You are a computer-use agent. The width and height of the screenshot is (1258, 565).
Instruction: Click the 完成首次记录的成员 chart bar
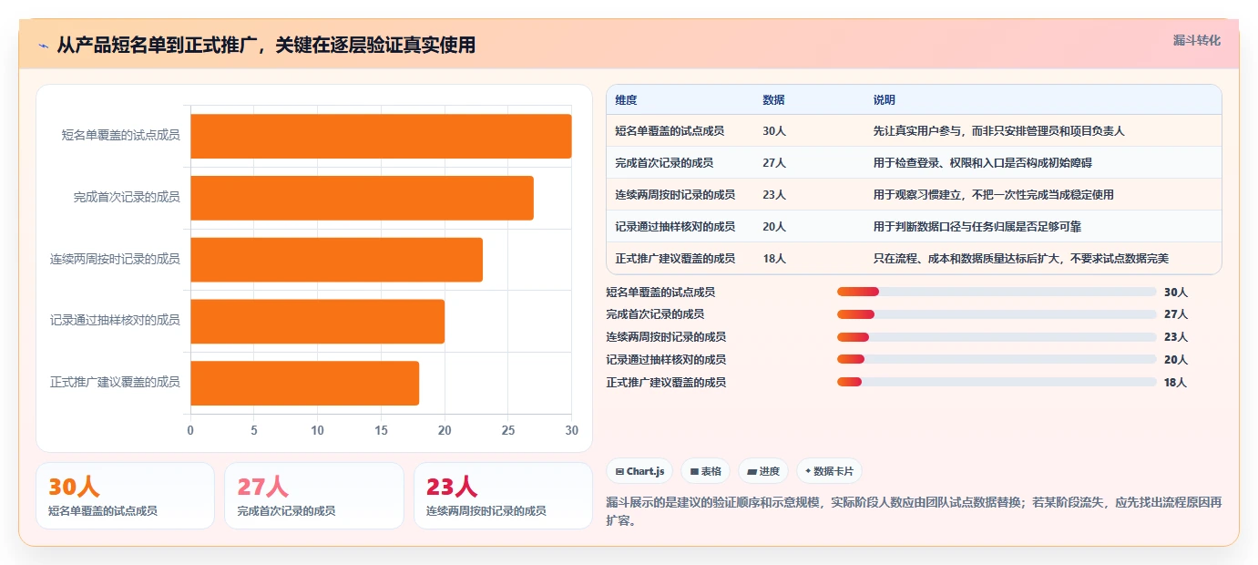362,198
